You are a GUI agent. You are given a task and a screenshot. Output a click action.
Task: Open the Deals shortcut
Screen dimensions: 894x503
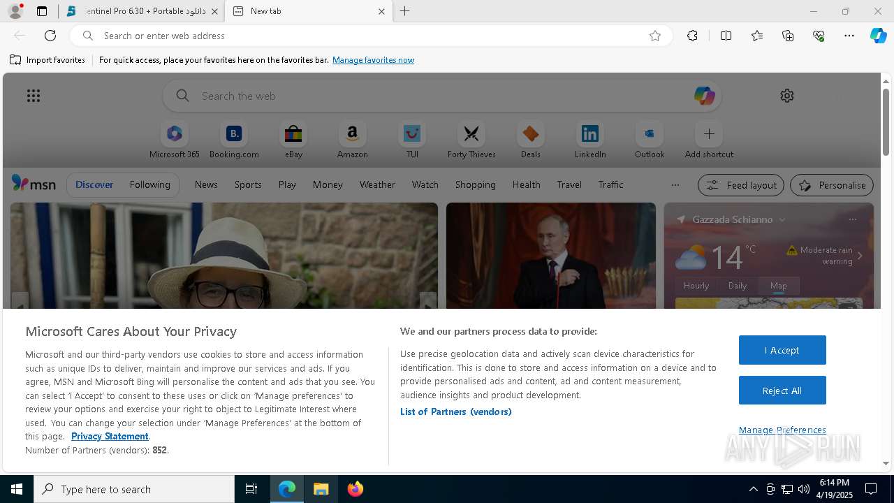531,140
